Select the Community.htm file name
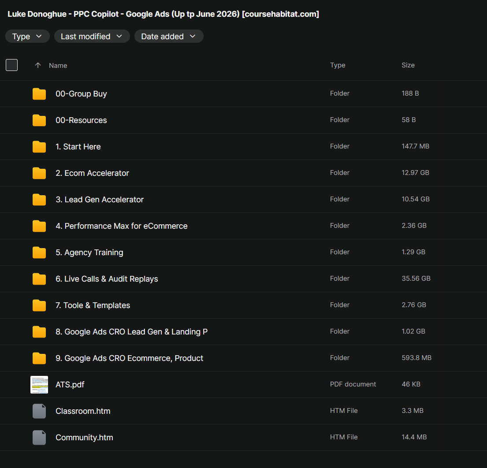487x468 pixels. pos(84,437)
